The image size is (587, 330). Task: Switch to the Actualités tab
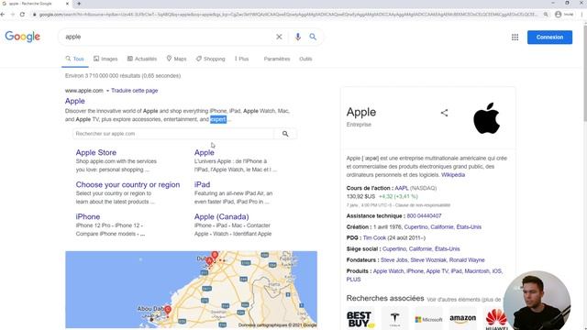(142, 59)
